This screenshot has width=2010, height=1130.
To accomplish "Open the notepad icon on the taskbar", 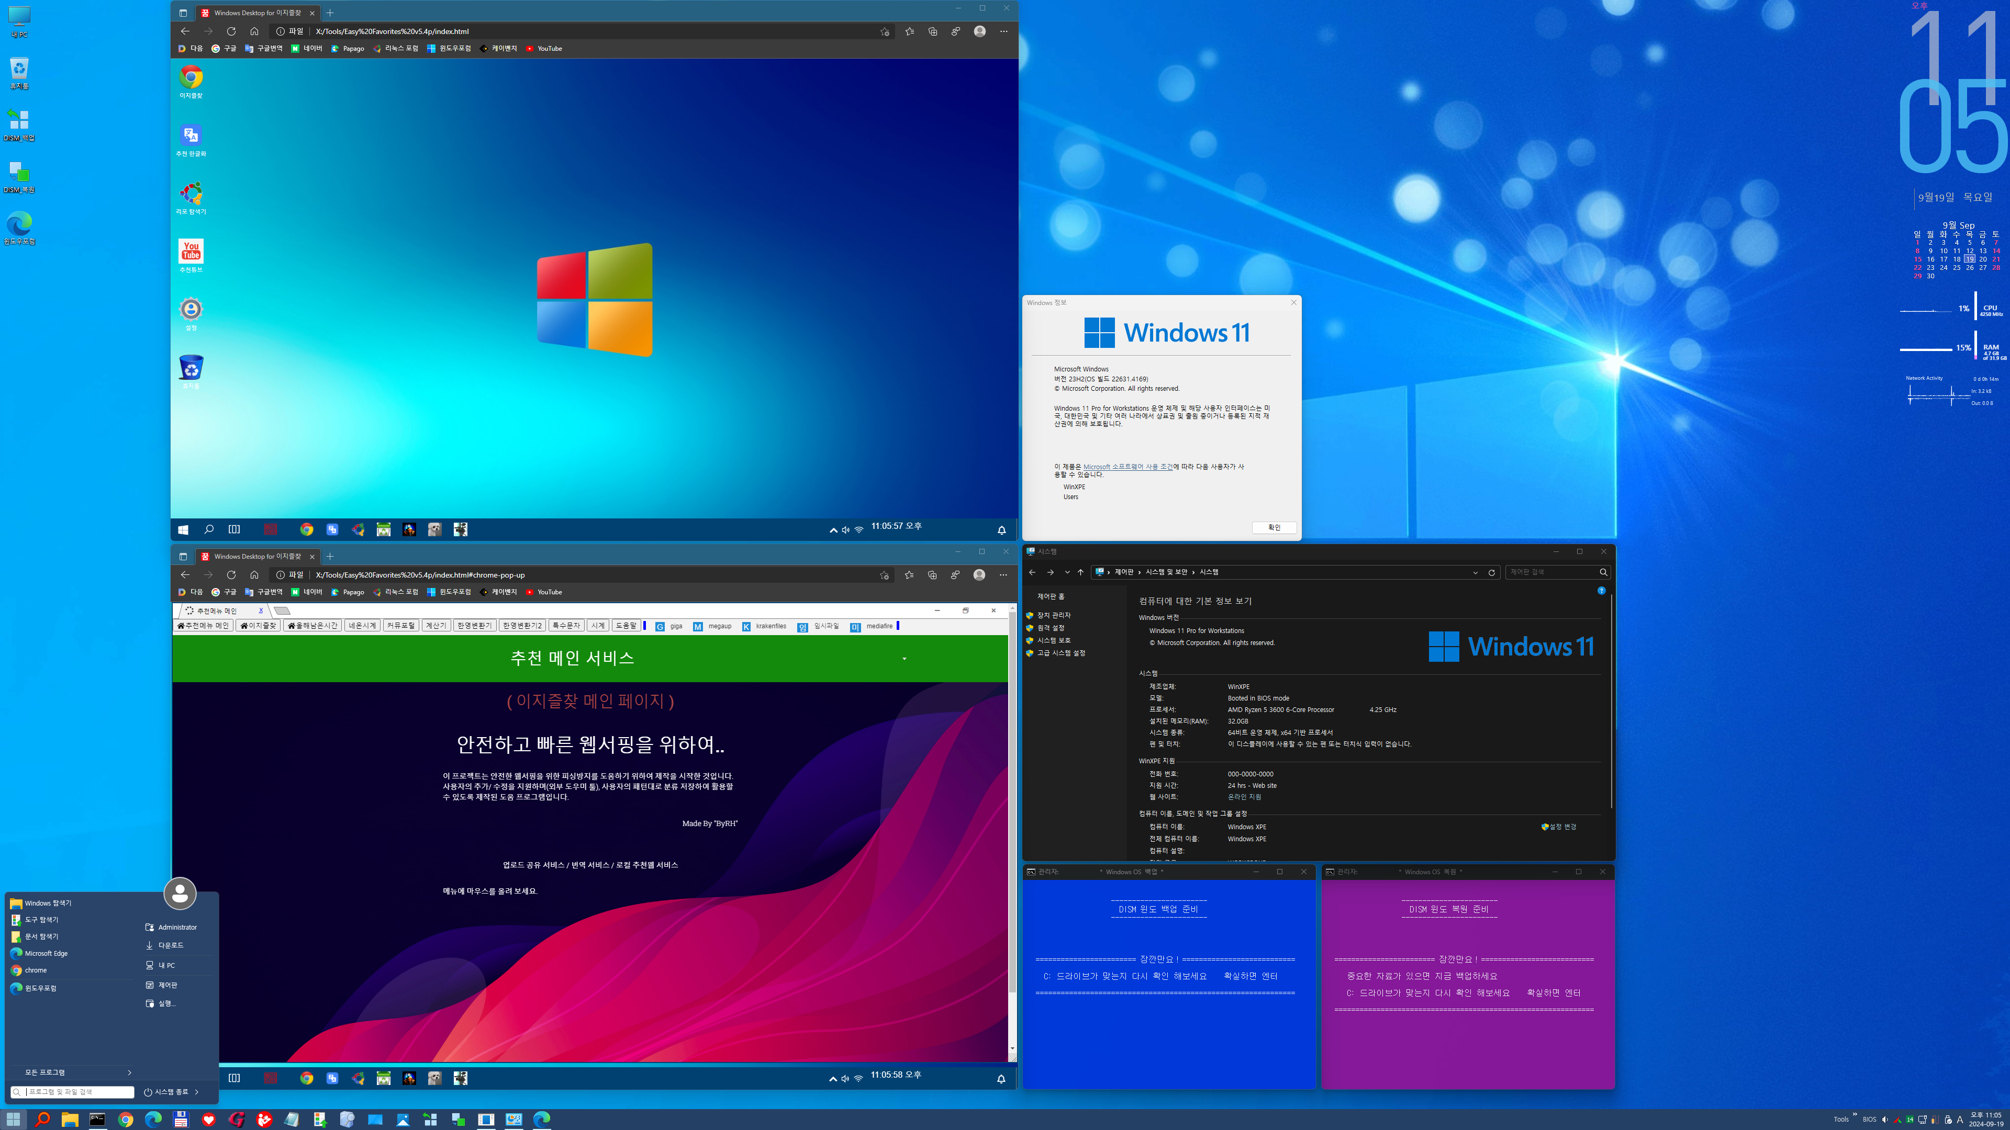I will [x=292, y=1119].
